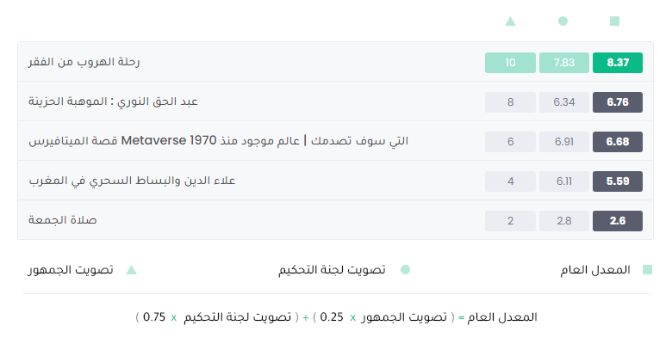Open the عبد الحق النوري : الموهبة الحزينة entry
This screenshot has height=344, width=672.
113,101
